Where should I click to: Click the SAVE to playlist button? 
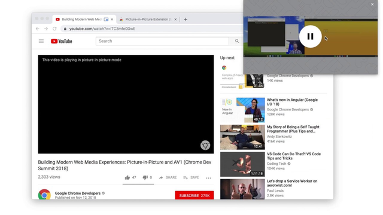tap(191, 177)
